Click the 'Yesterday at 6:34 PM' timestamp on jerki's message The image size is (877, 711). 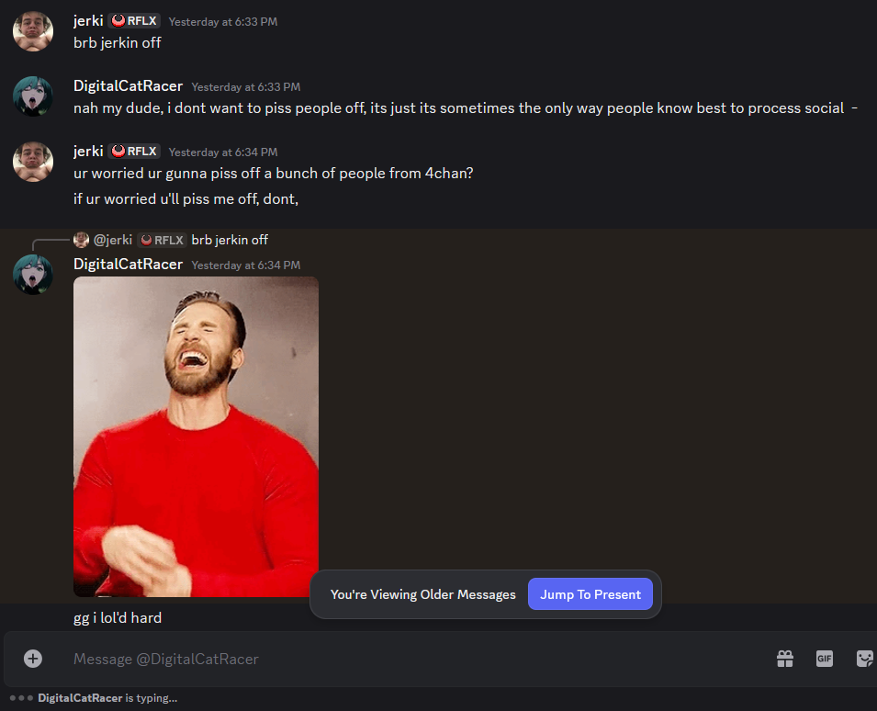click(x=223, y=152)
